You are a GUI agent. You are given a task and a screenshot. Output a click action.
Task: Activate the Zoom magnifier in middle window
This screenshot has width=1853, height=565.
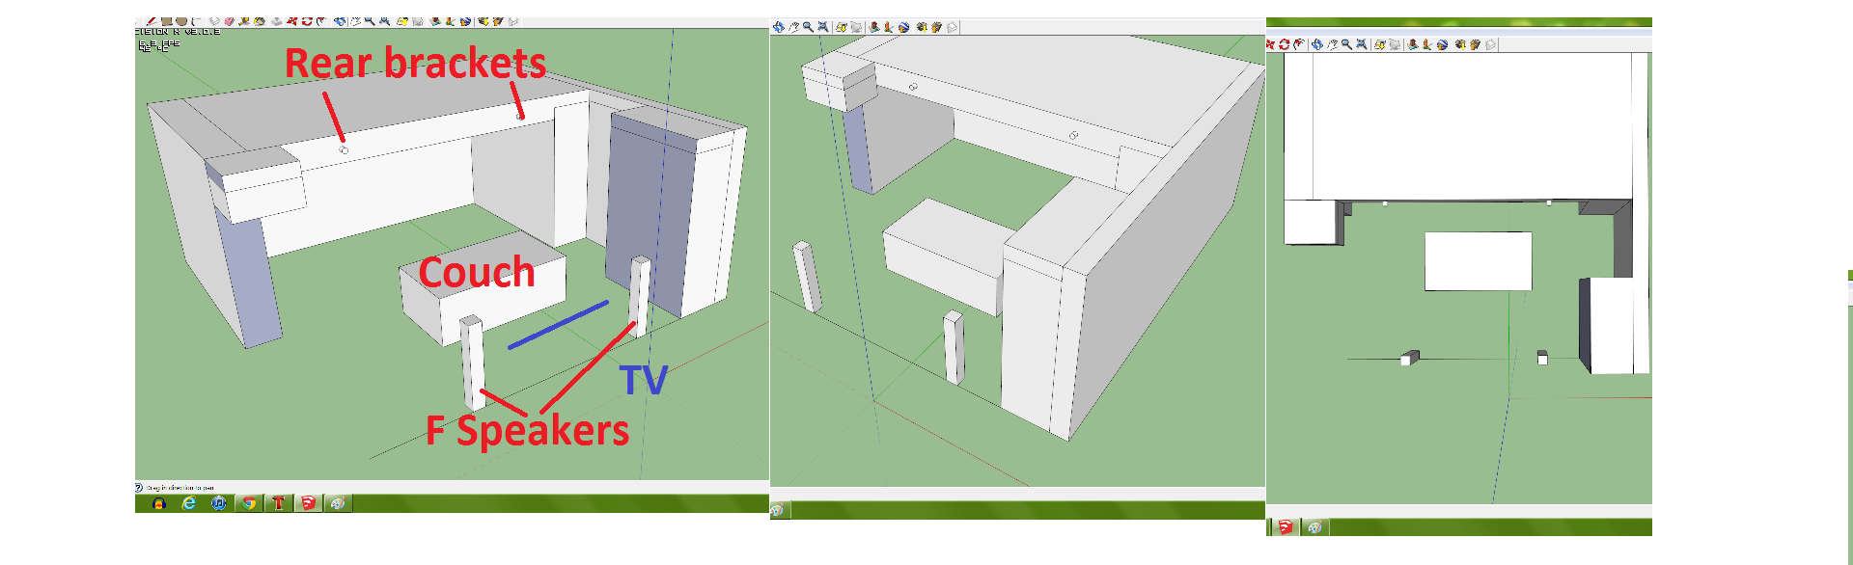(808, 28)
